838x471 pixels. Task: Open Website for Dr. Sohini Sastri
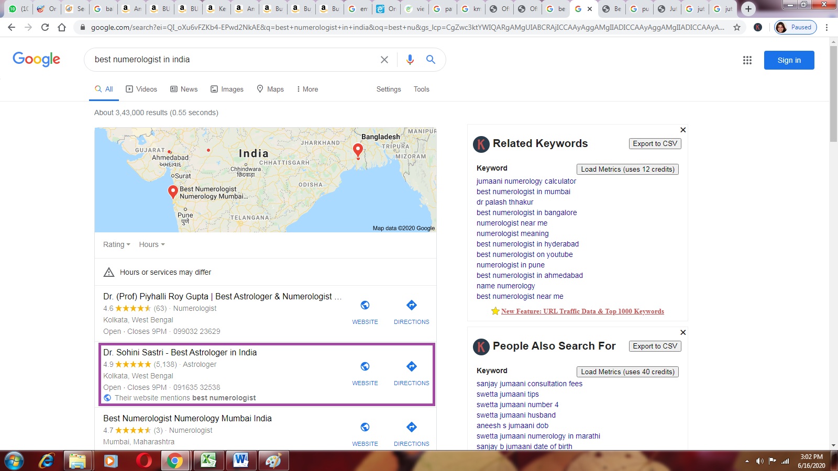coord(365,374)
